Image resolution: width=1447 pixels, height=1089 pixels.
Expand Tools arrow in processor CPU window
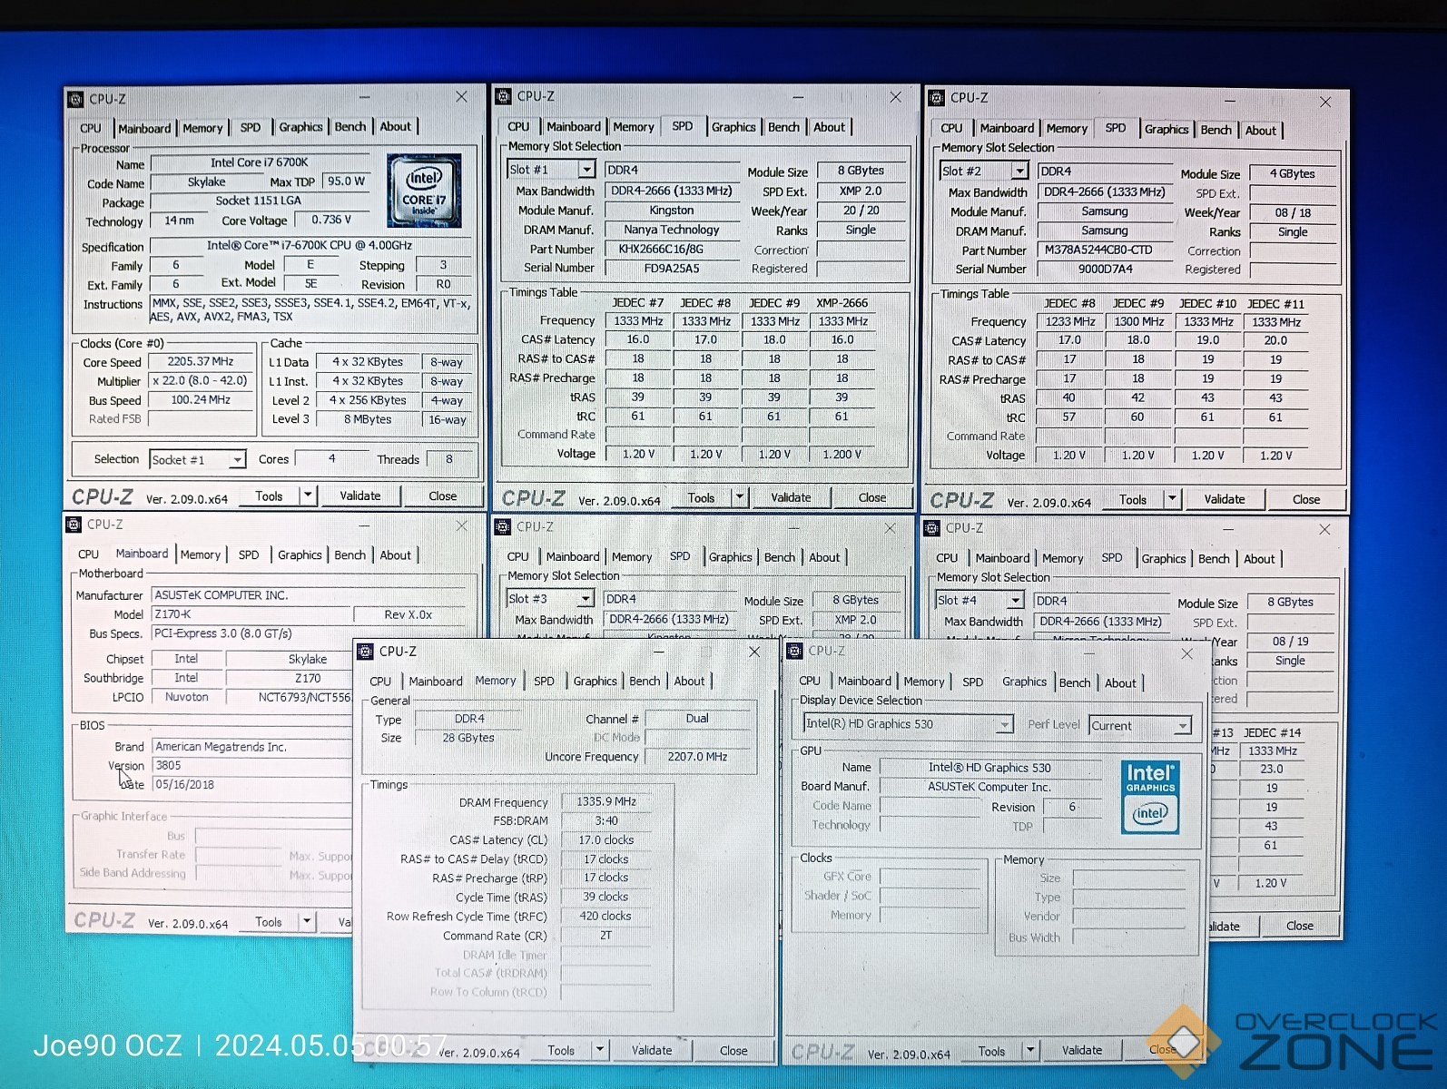click(308, 495)
